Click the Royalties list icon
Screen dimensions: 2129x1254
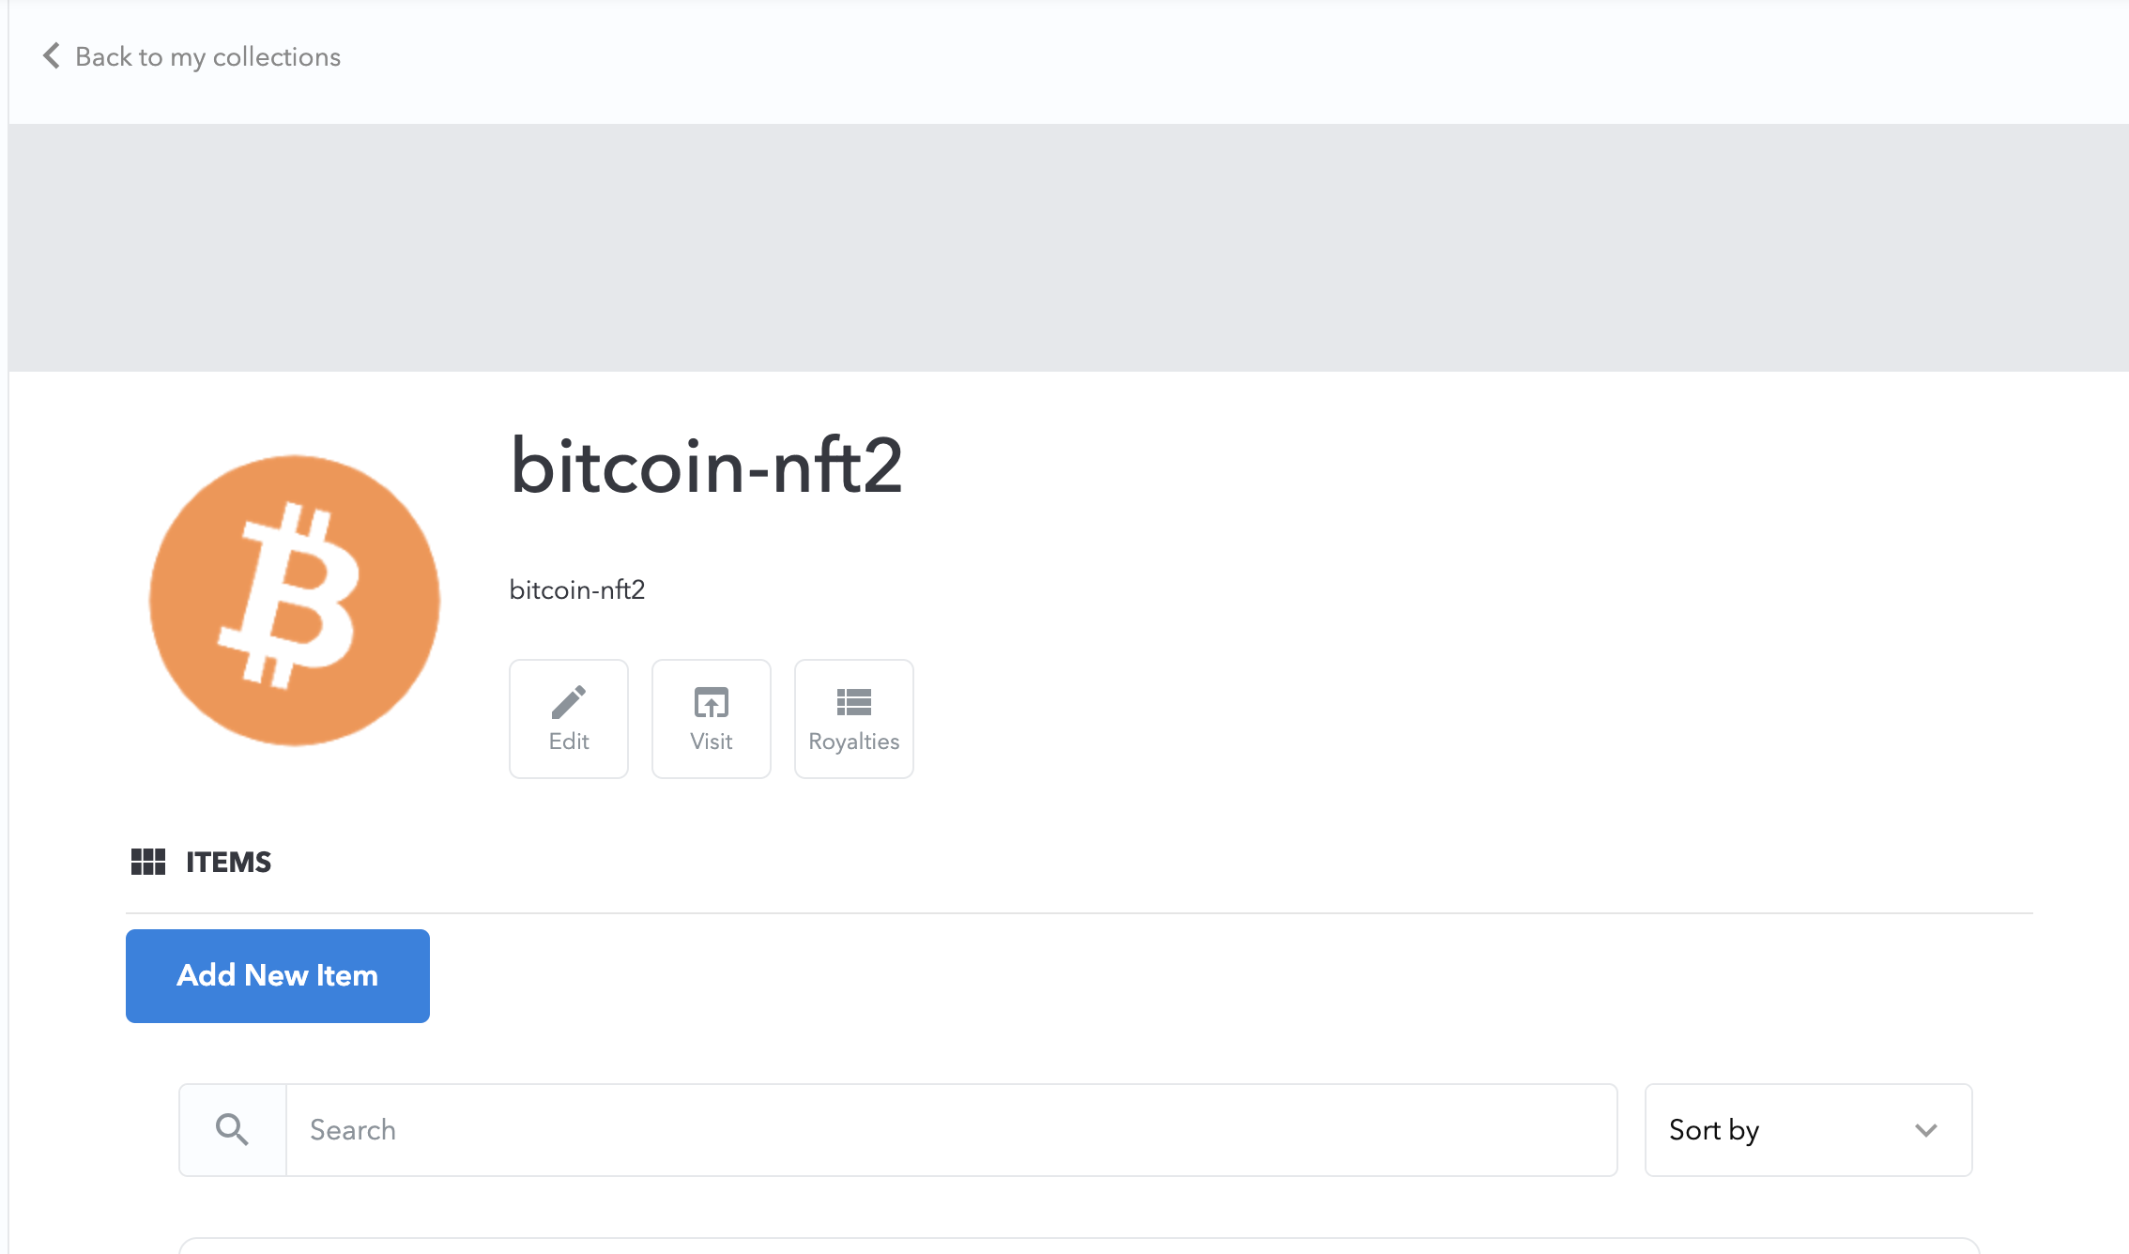854,702
